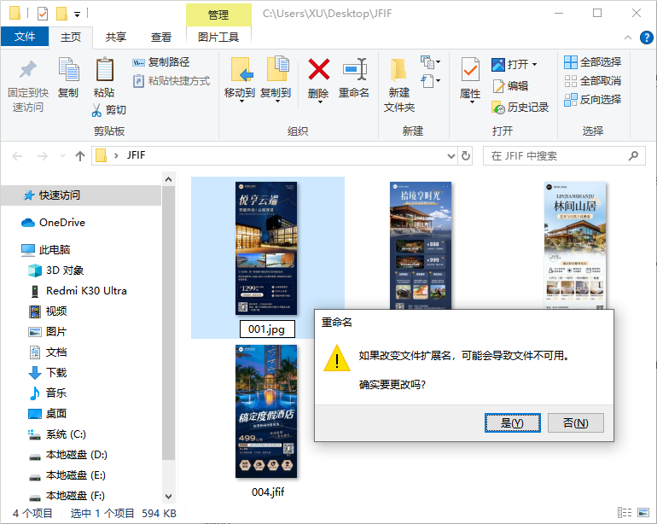Screen dimensions: 657x524
Task: Click Pin to Quick Access (固定到快速访问) icon
Action: click(x=28, y=70)
